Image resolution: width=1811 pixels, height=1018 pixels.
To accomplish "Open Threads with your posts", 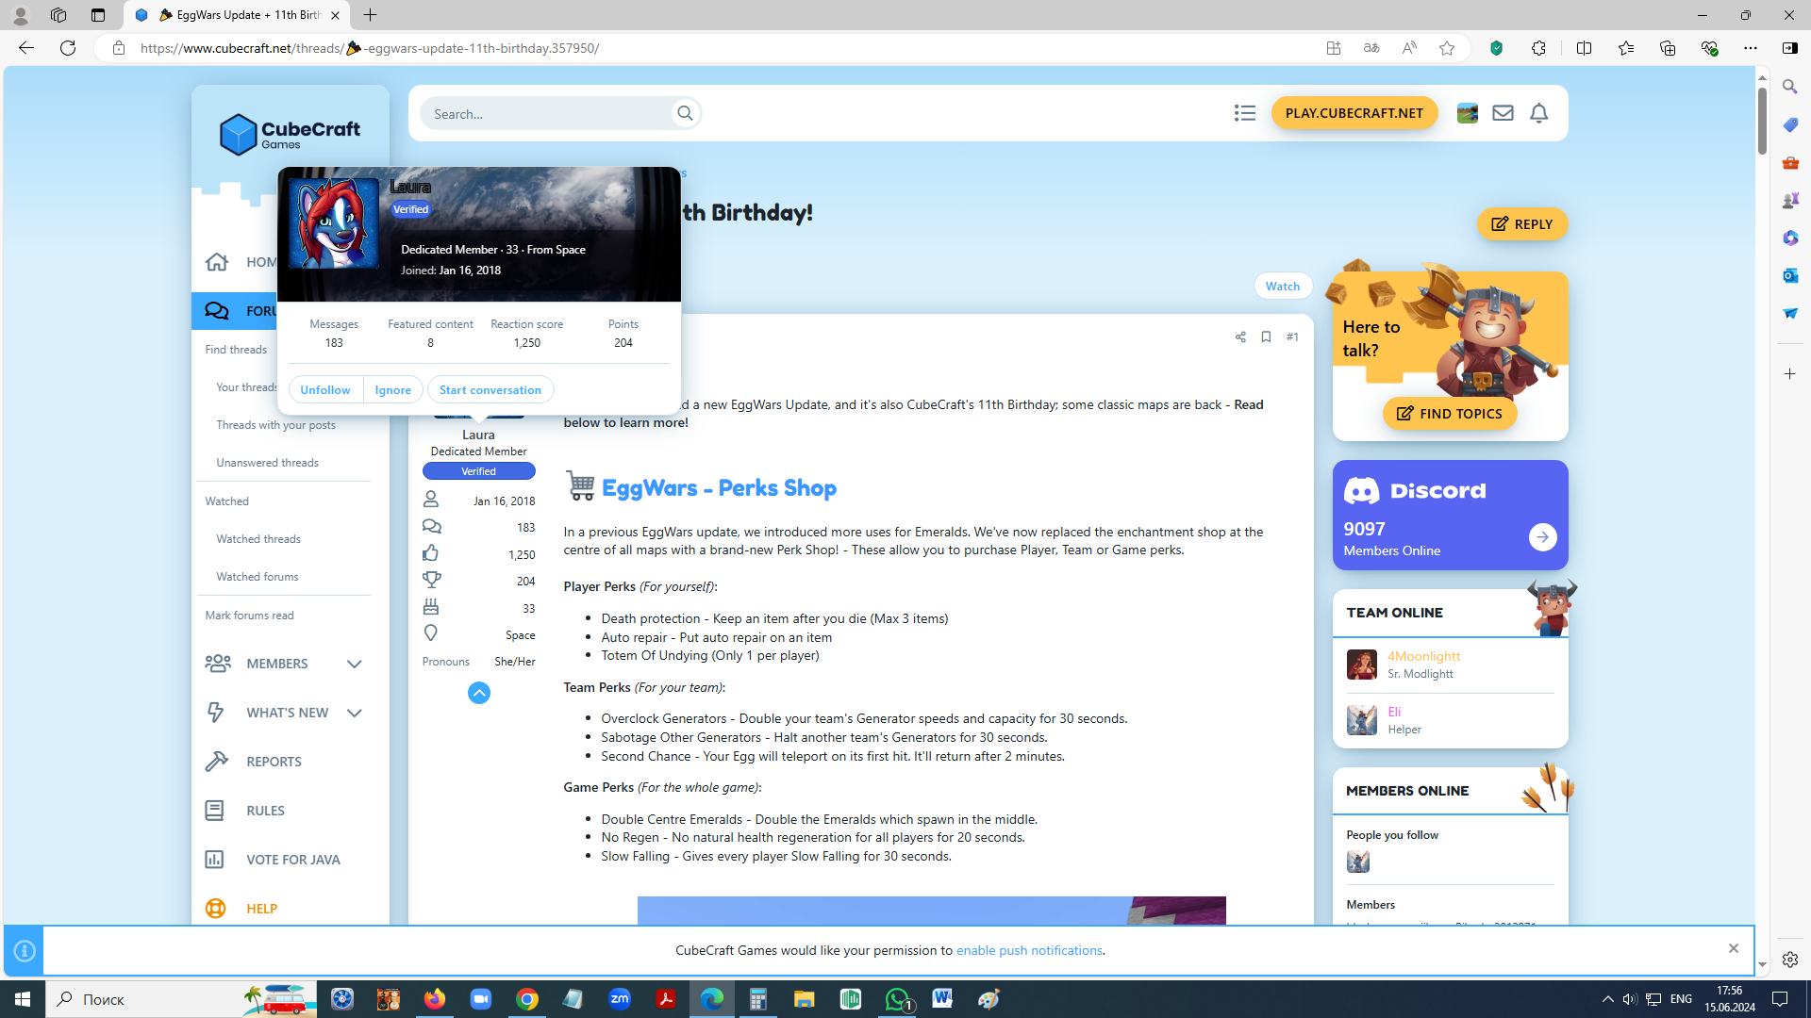I will [x=275, y=425].
